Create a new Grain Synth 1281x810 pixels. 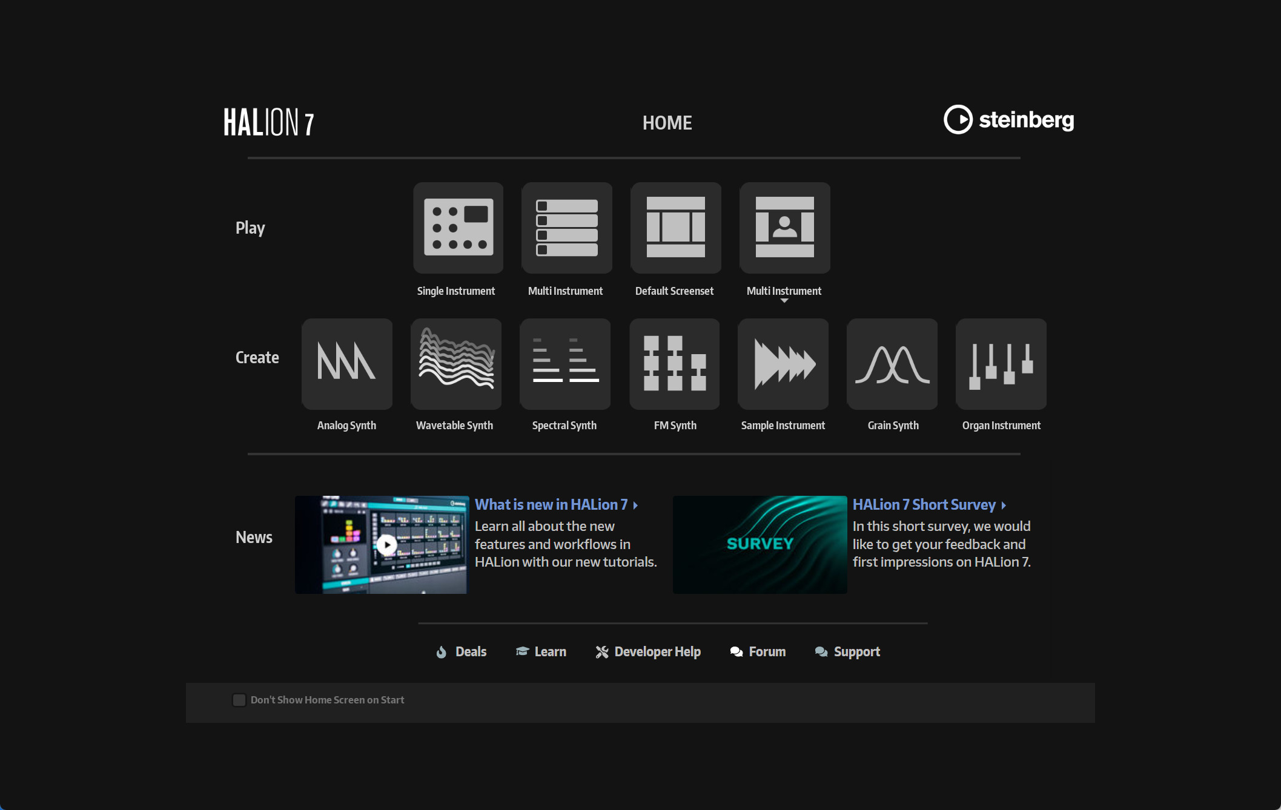click(892, 364)
